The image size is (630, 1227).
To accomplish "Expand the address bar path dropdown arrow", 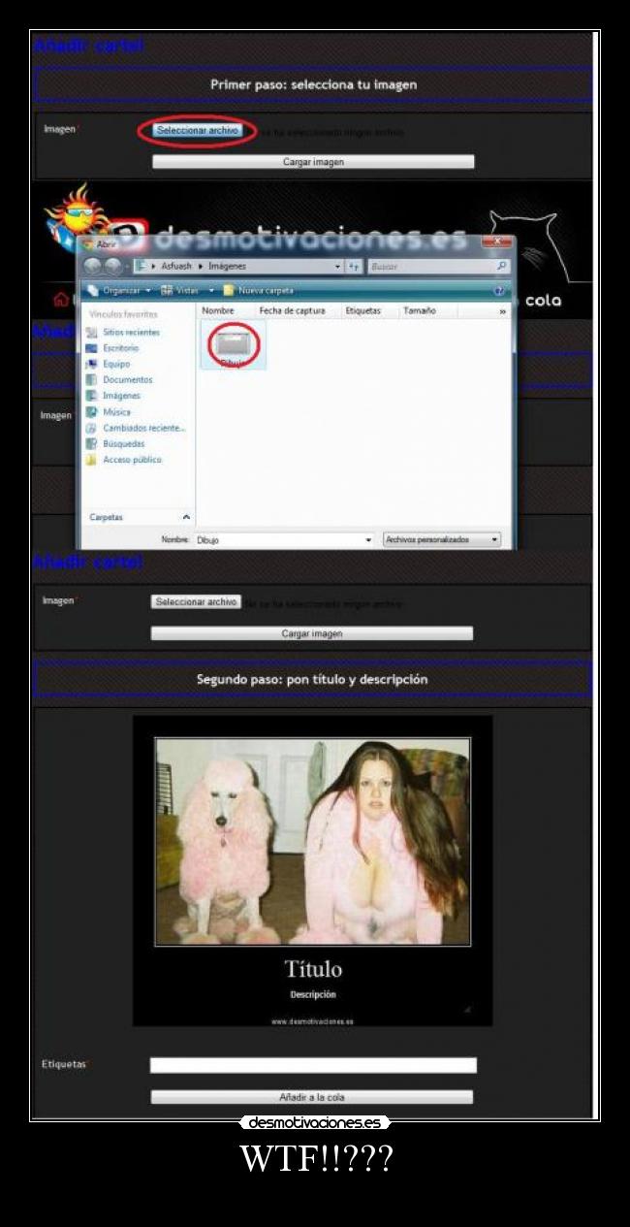I will (338, 266).
